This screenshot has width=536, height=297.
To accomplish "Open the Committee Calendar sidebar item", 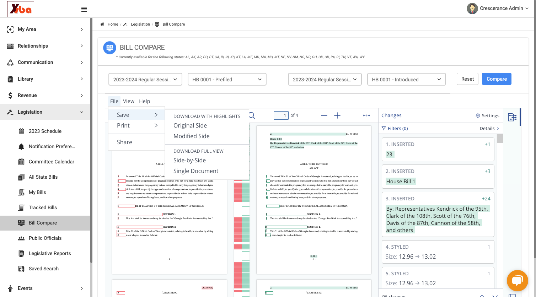I will [52, 162].
